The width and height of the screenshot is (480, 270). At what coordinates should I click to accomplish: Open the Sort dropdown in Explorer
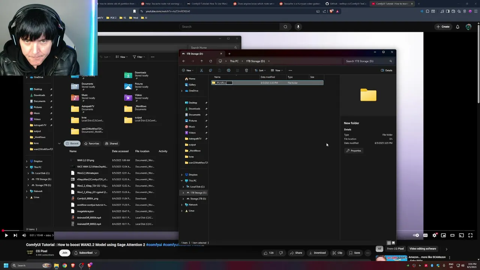point(260,70)
